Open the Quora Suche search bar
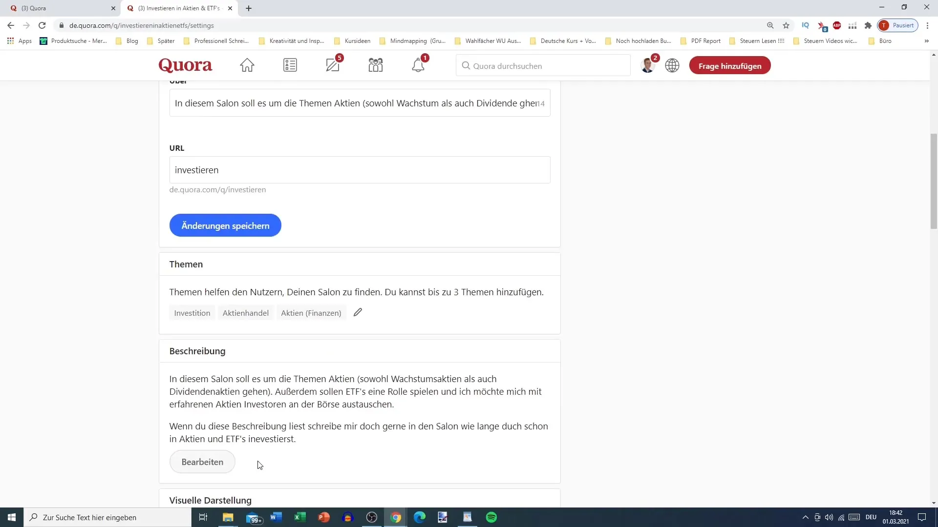 pyautogui.click(x=544, y=66)
